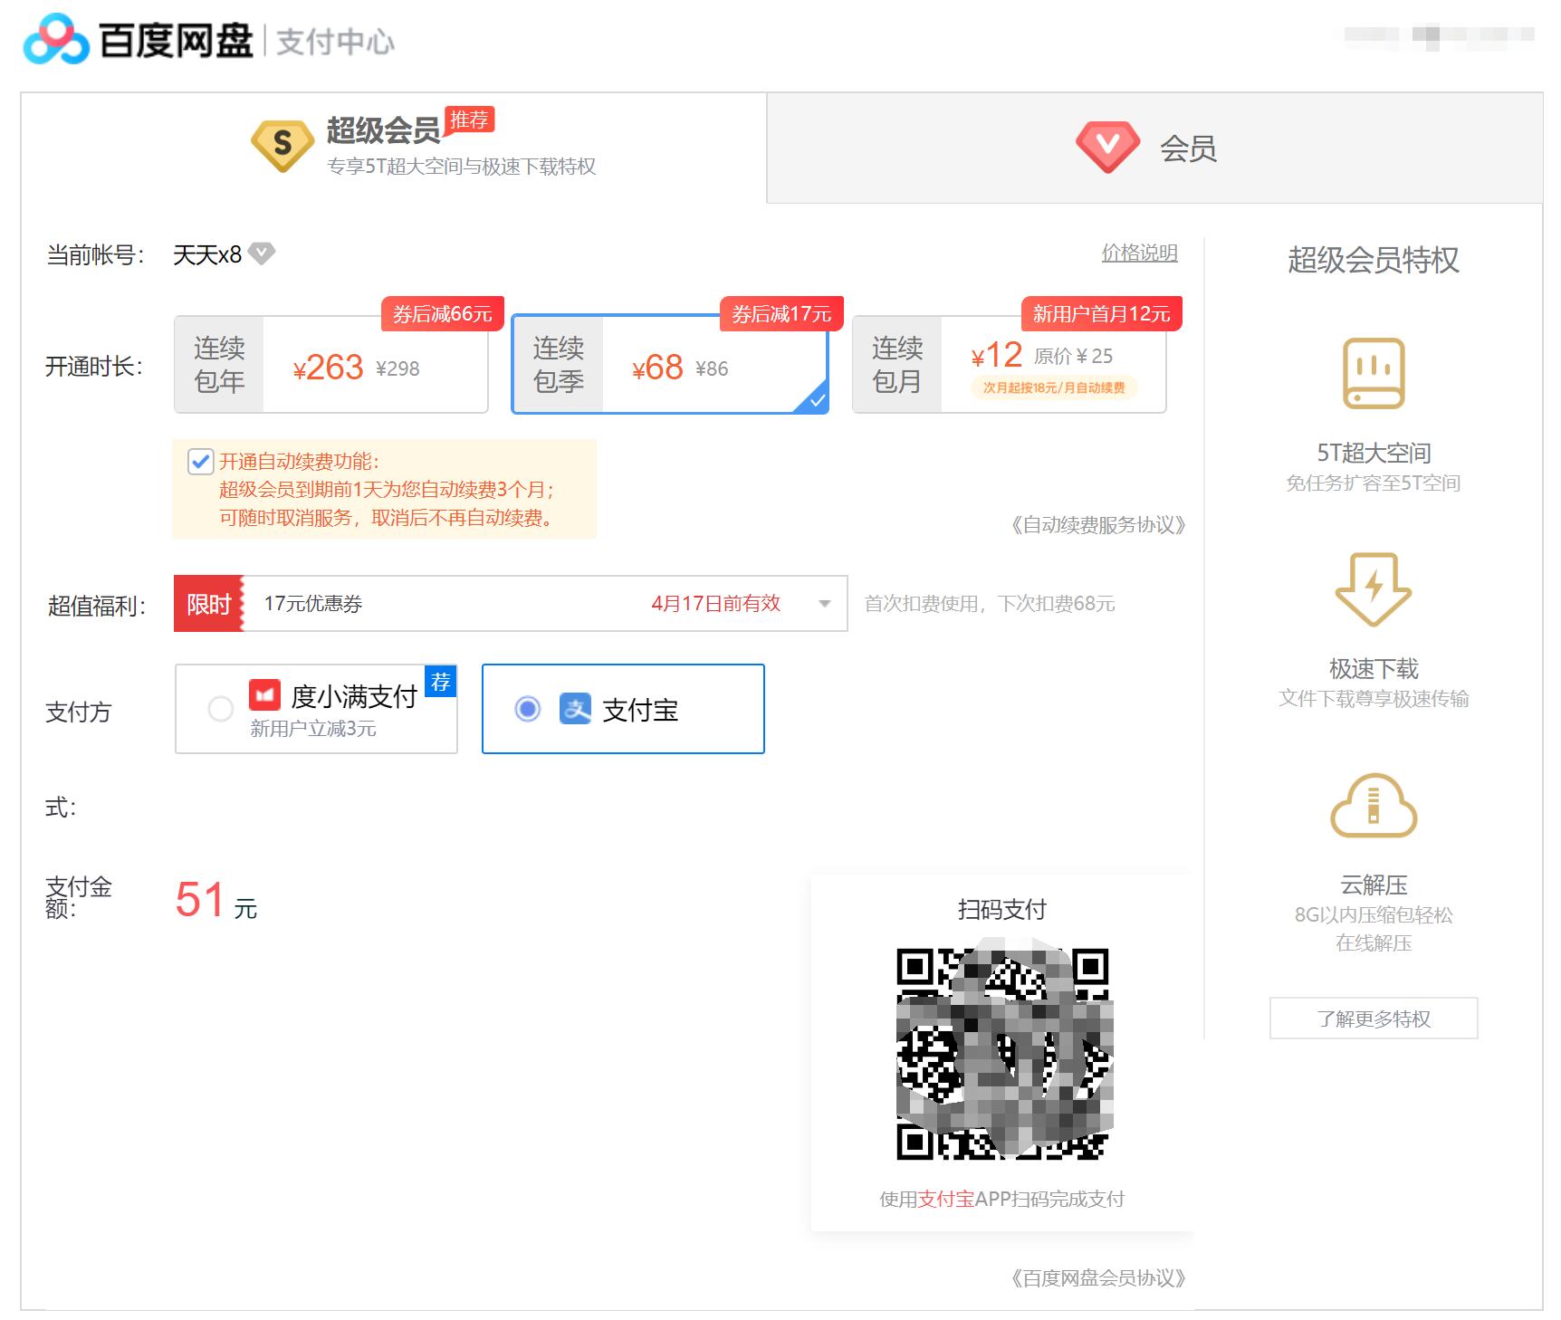Click the 新用户首月12元 badge
This screenshot has width=1561, height=1320.
click(x=1102, y=314)
